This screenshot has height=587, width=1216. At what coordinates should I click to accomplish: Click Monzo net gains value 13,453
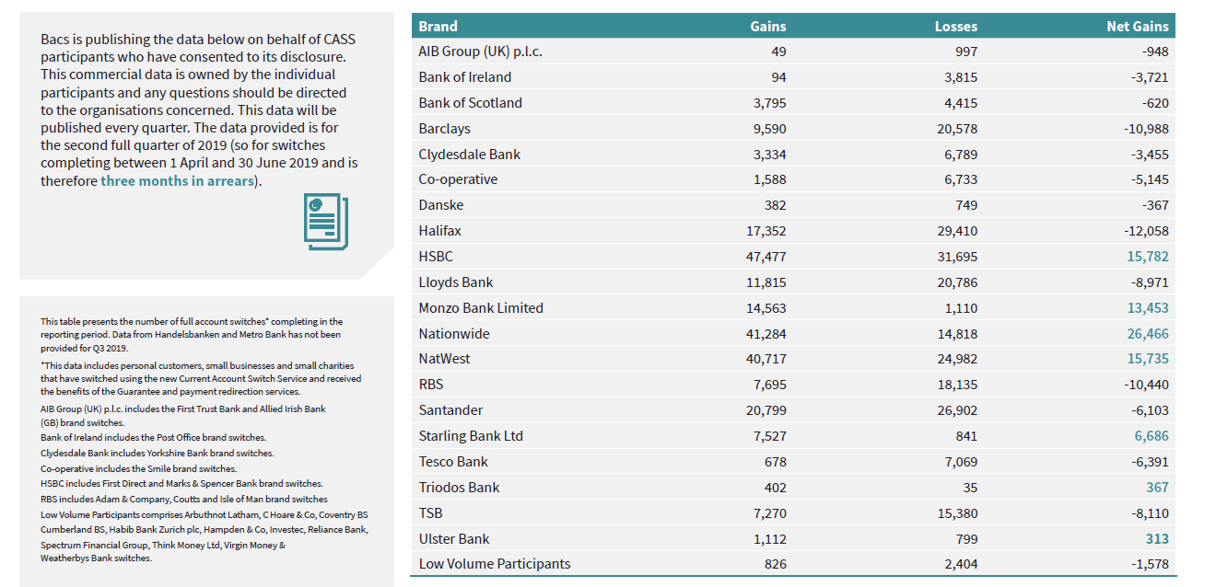pos(1147,308)
